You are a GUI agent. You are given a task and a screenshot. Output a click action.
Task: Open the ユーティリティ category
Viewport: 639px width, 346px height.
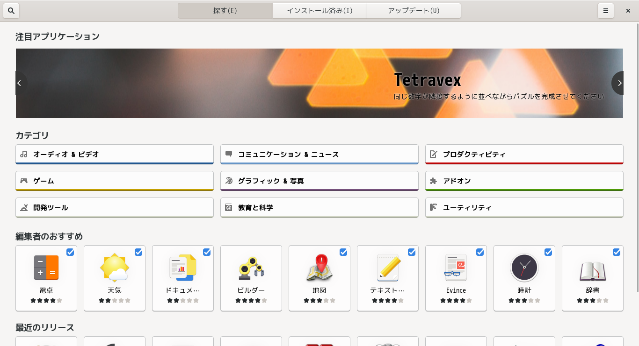tap(524, 207)
